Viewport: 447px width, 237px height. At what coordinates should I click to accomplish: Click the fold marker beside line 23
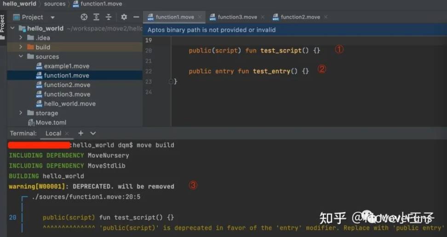point(171,81)
